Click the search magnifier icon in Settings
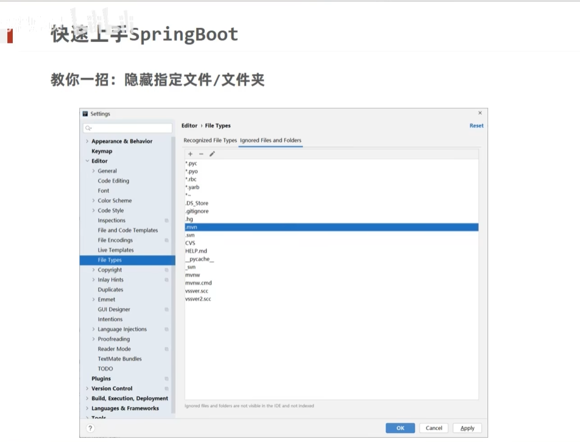580x442 pixels. point(88,128)
